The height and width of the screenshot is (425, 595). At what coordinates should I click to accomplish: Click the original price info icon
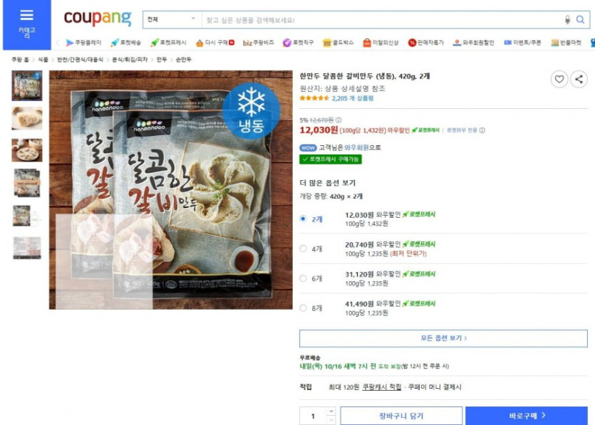pyautogui.click(x=338, y=120)
